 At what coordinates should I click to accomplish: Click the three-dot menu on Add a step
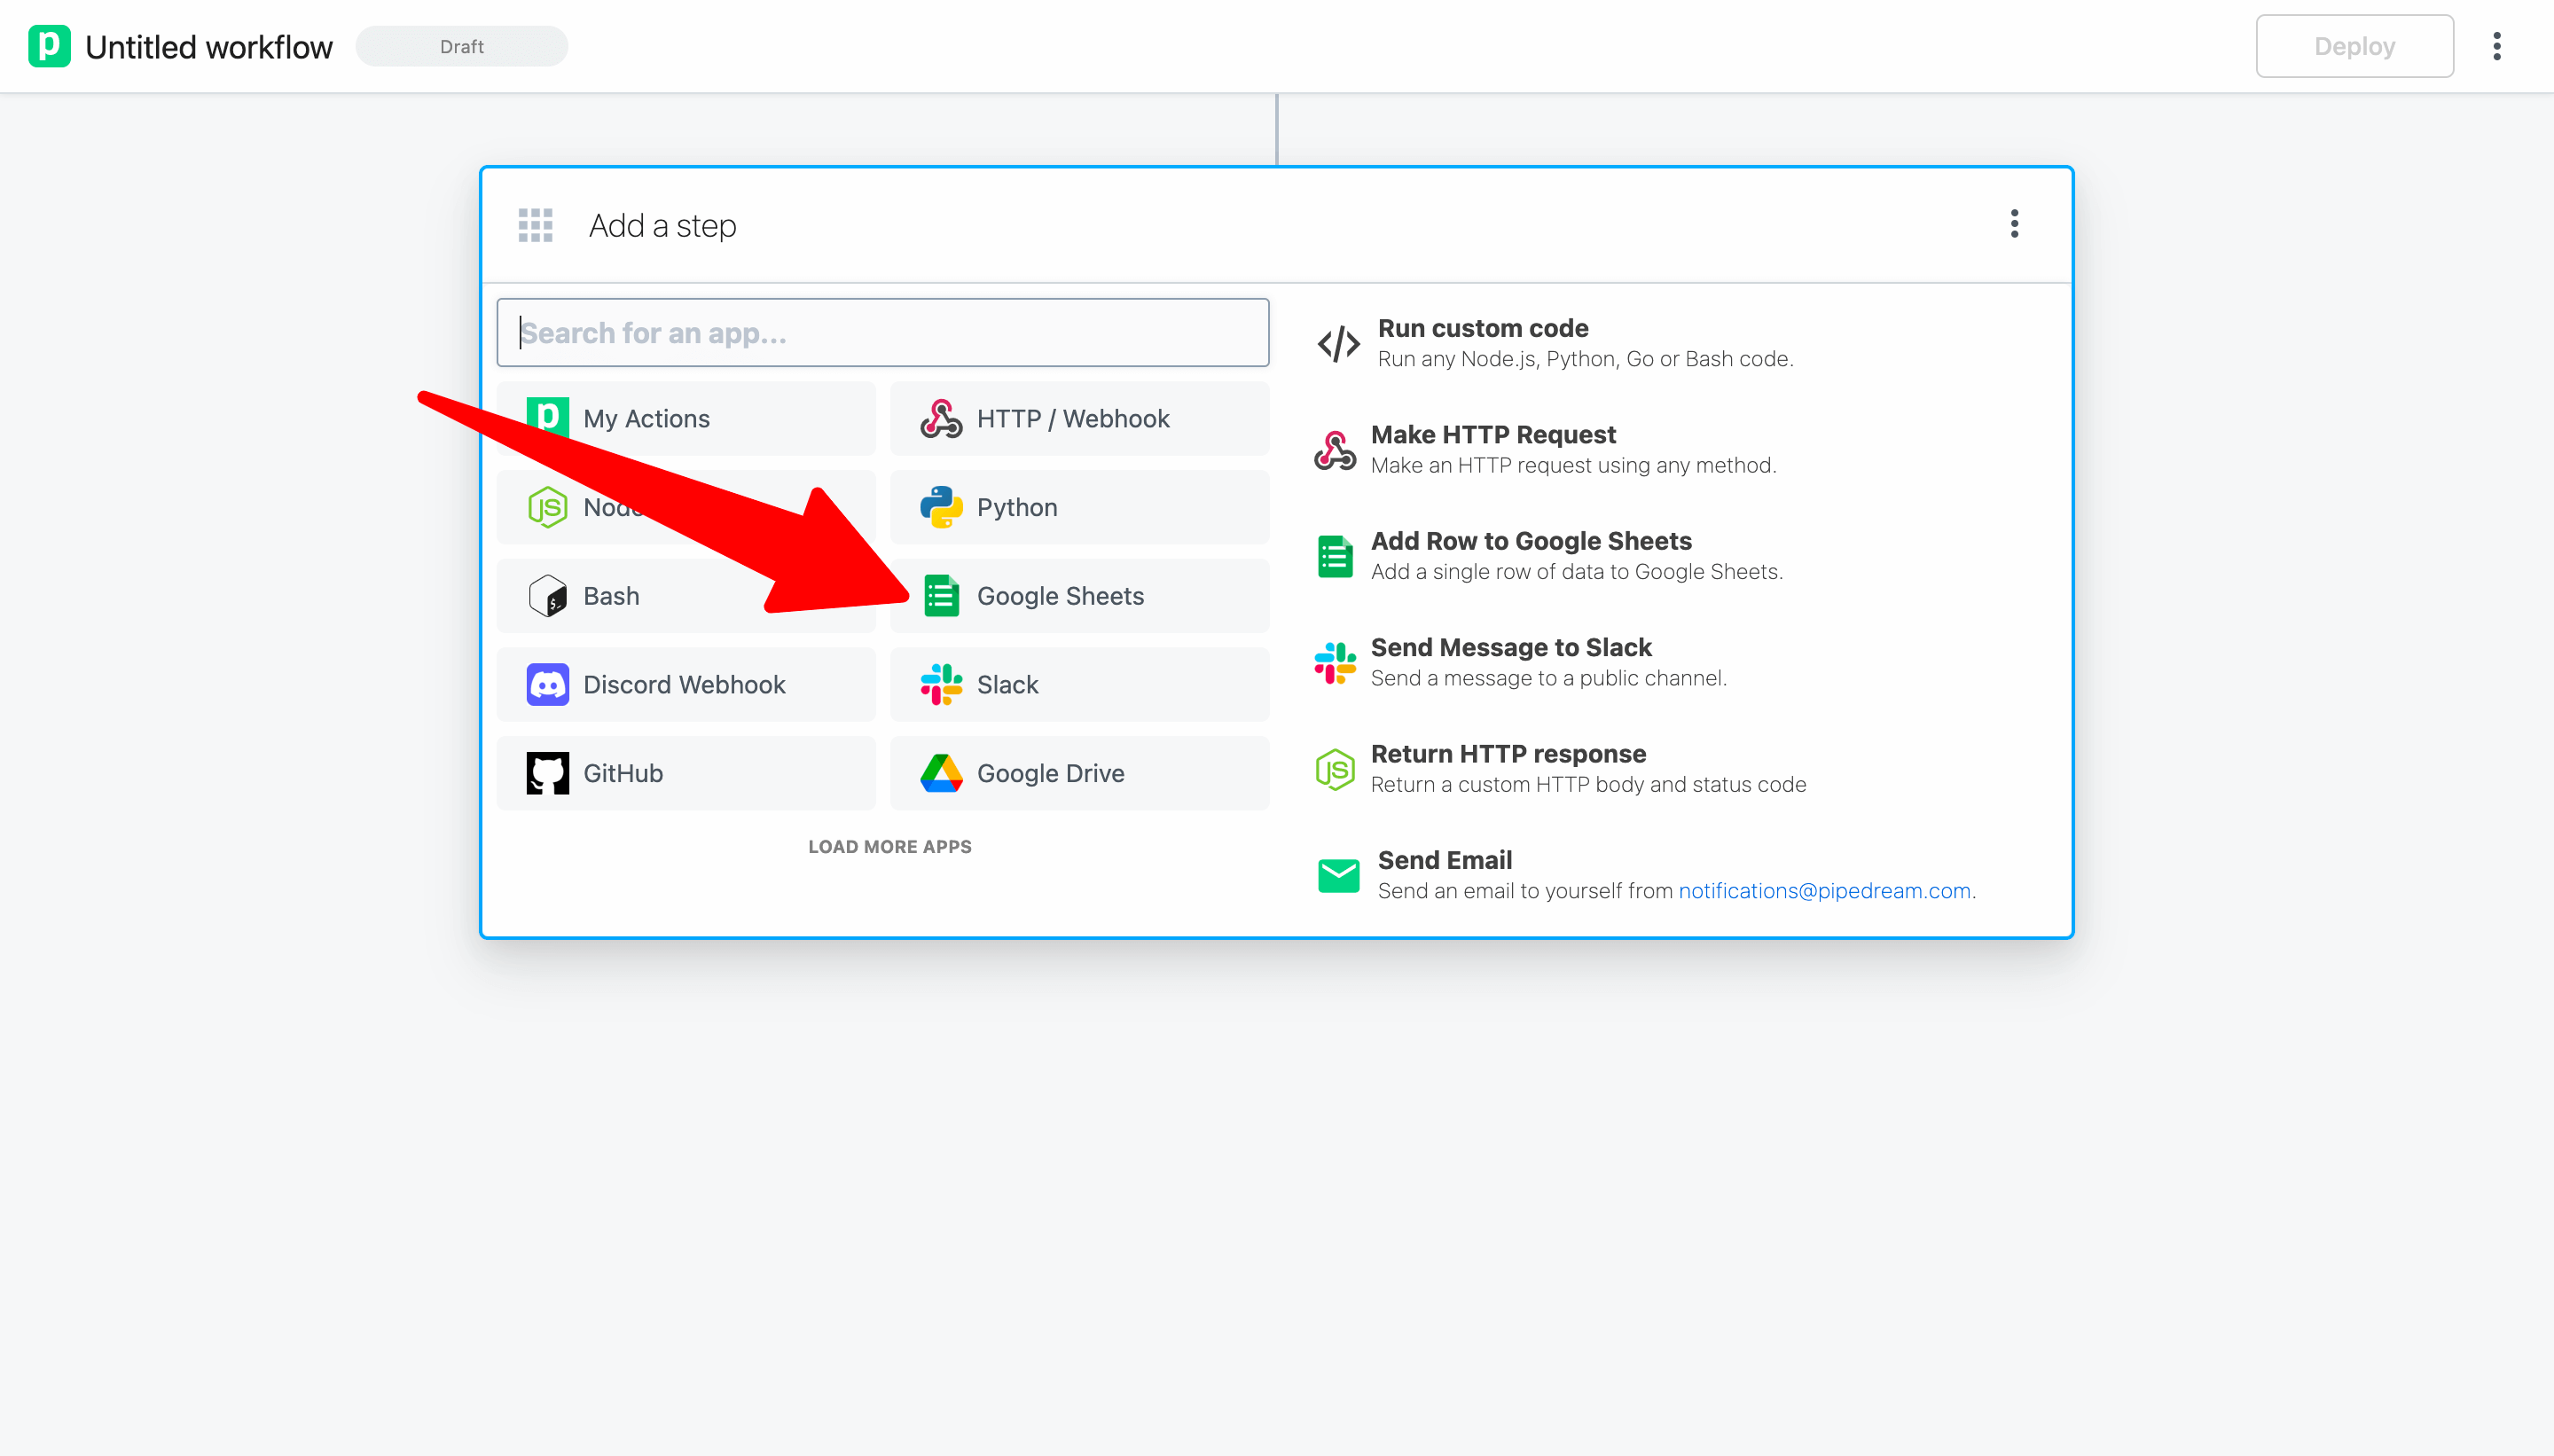pyautogui.click(x=2016, y=223)
